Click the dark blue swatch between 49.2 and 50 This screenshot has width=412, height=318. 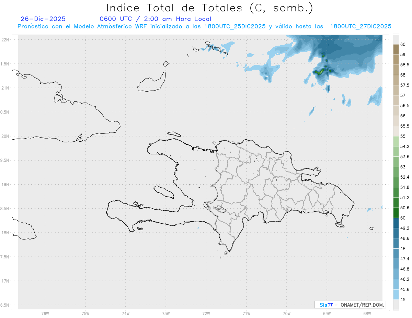[x=396, y=223]
